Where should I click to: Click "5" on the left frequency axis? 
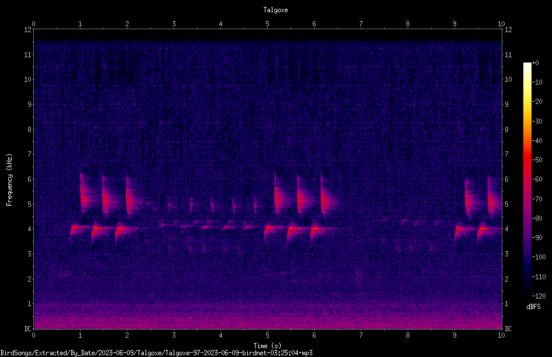point(30,204)
